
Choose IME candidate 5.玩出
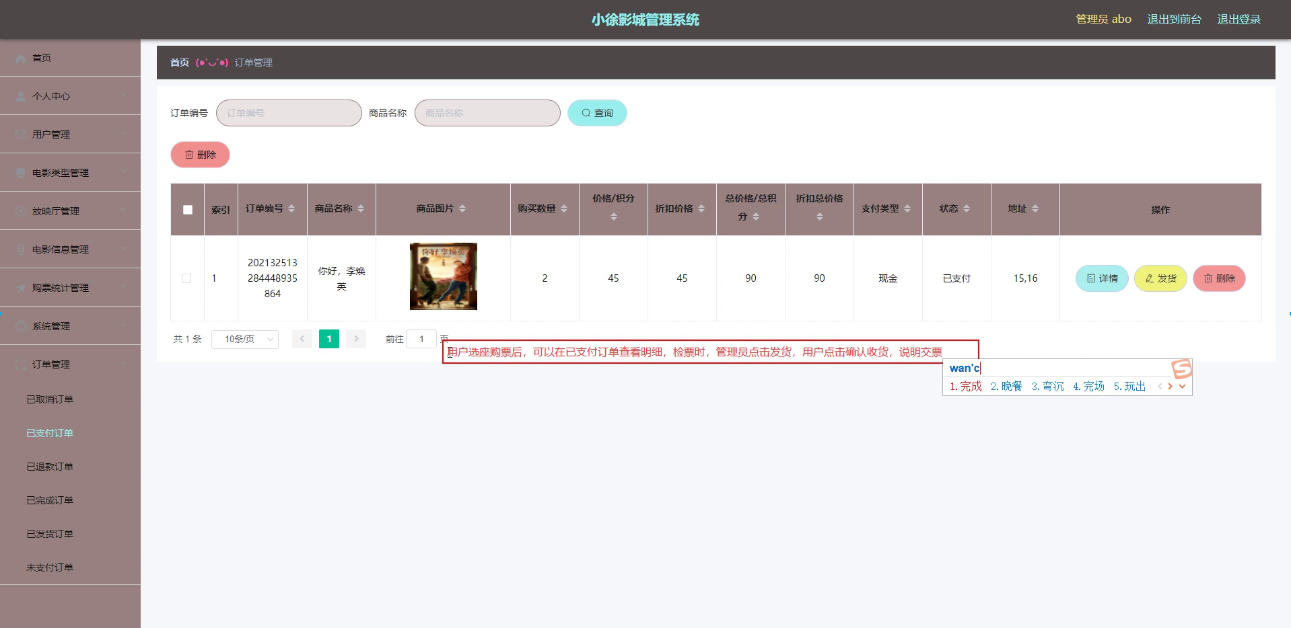tap(1129, 387)
